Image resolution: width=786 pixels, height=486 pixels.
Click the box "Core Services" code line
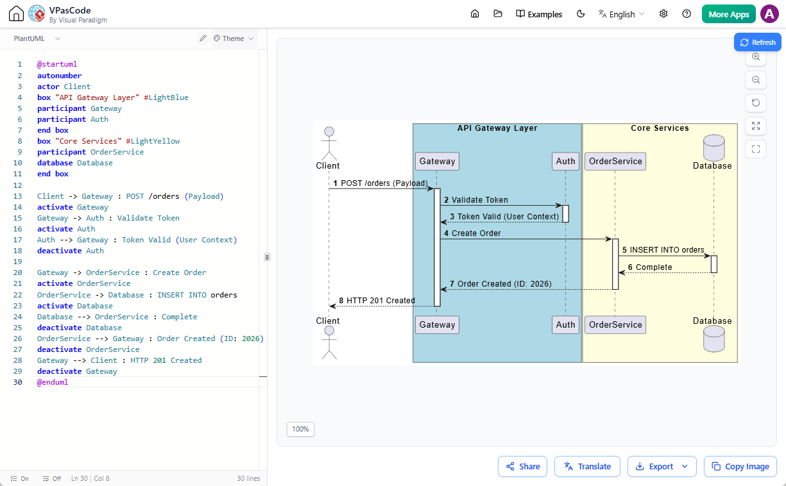point(108,141)
